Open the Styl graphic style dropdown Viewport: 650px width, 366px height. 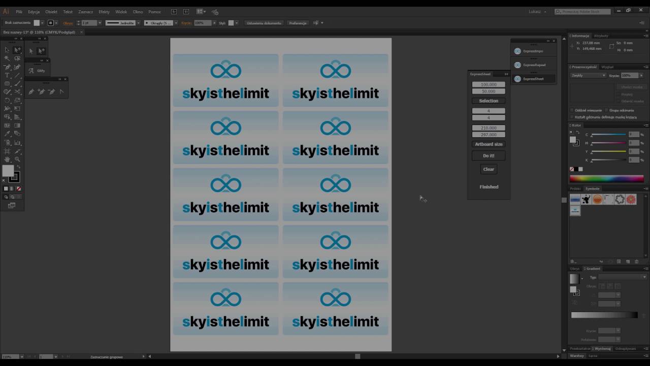click(237, 23)
